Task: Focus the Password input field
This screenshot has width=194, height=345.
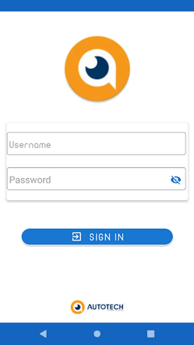Action: [96, 179]
